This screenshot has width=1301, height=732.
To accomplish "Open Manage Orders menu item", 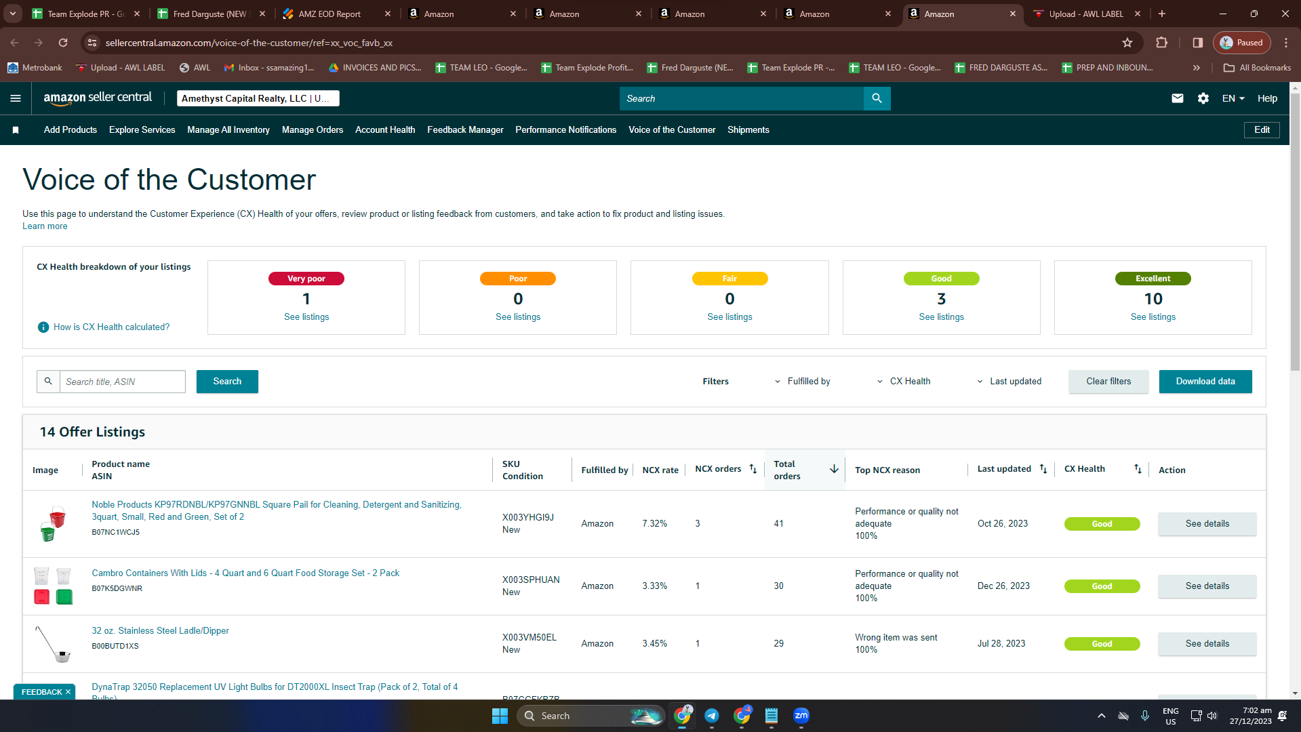I will point(313,130).
